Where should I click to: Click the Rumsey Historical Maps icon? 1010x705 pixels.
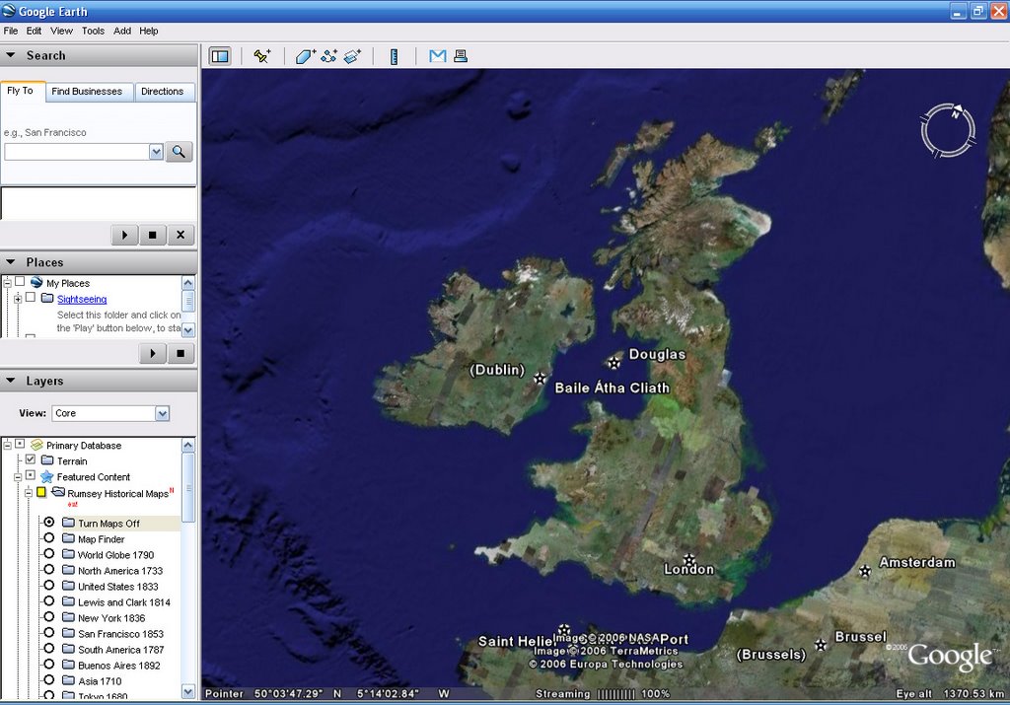(x=58, y=493)
